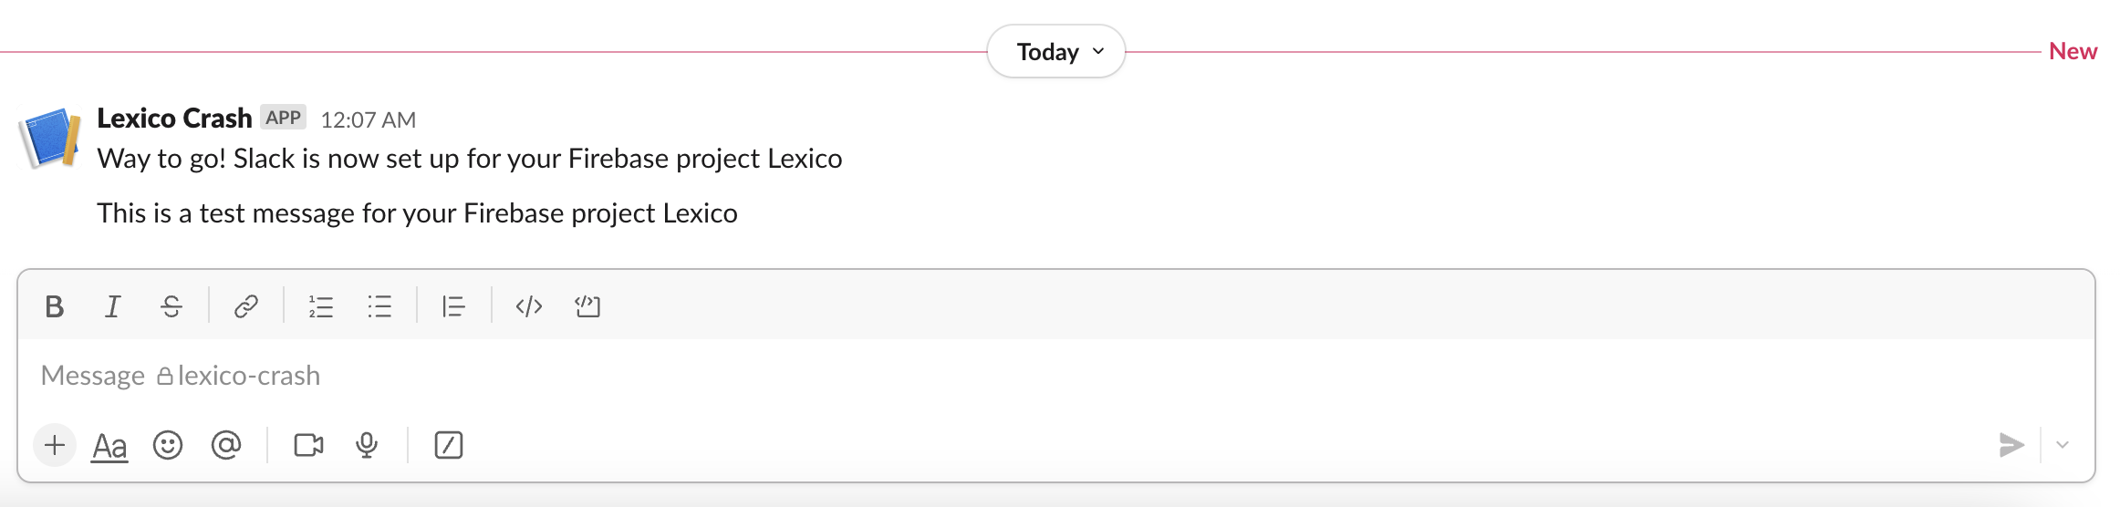Image resolution: width=2120 pixels, height=507 pixels.
Task: Start a bulleted list
Action: point(379,306)
